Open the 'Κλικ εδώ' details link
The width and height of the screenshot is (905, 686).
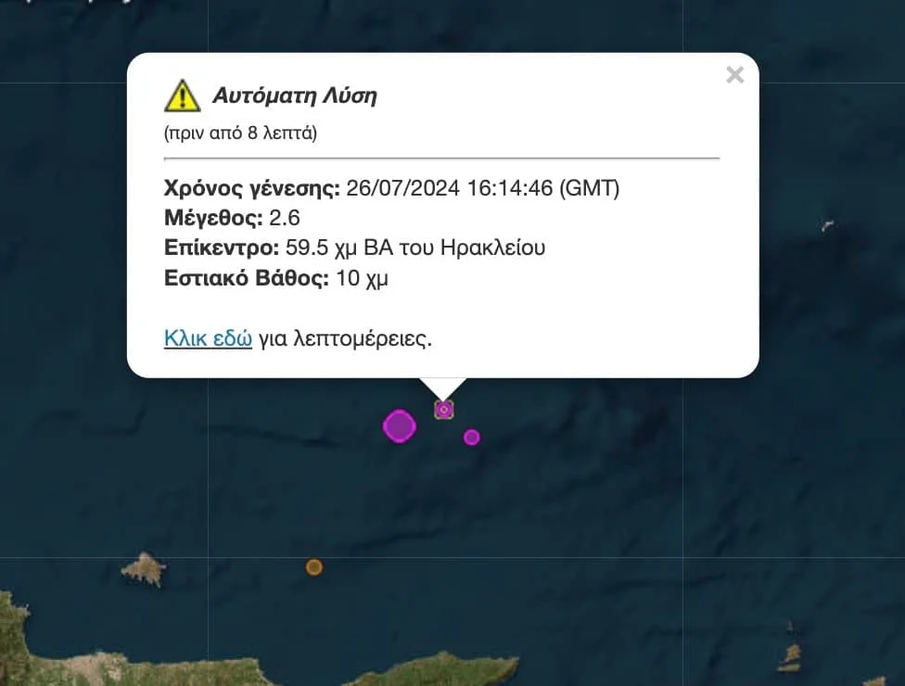208,338
